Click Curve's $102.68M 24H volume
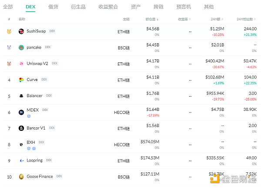Image resolution: width=261 pixels, height=188 pixels. tap(215, 77)
